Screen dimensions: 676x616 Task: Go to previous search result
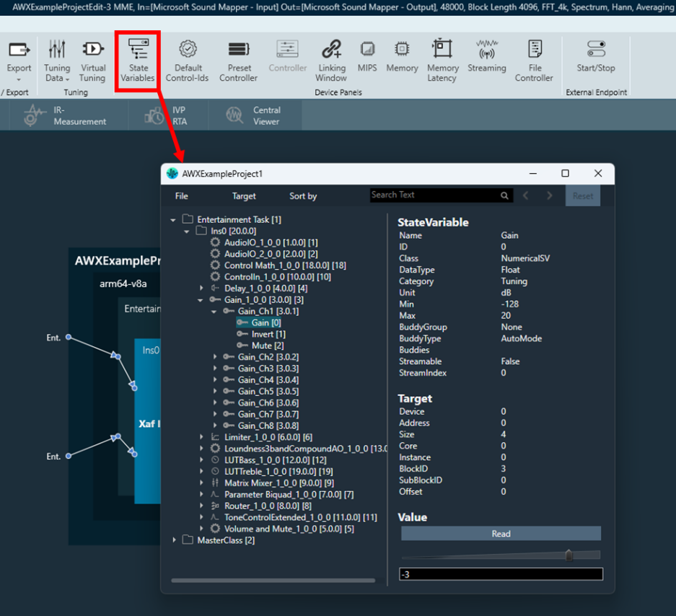525,195
